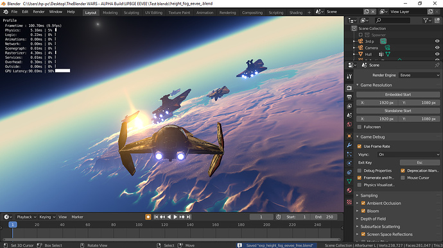The width and height of the screenshot is (443, 248).
Task: Open the Material properties tab (red sphere)
Action: (349, 190)
